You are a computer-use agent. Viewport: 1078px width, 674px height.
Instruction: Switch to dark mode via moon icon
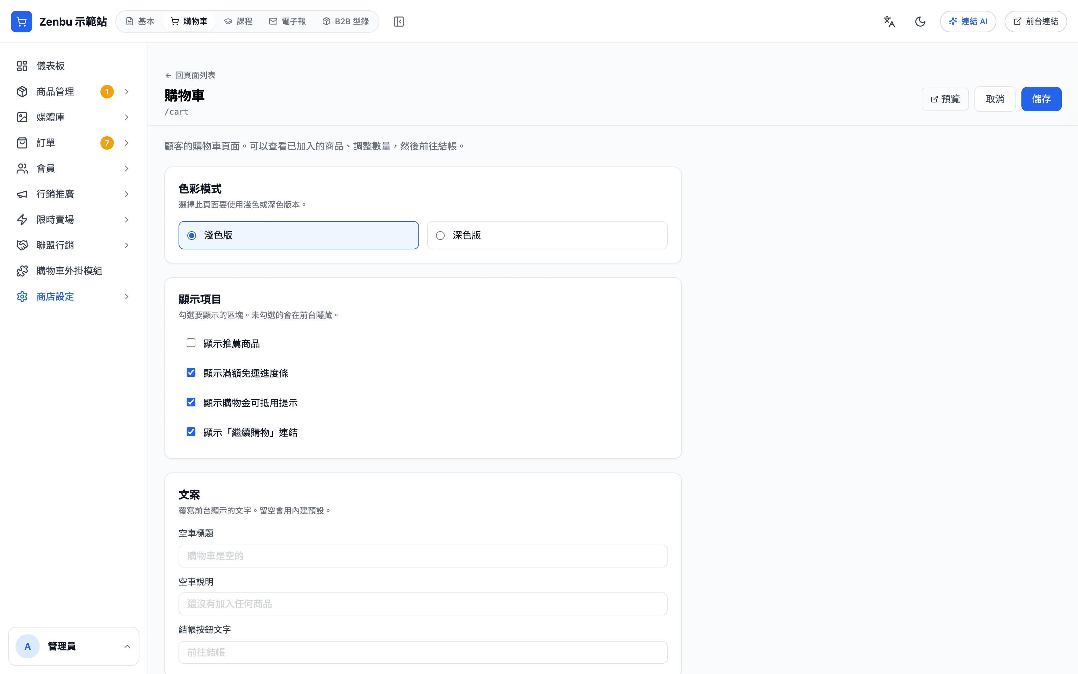click(920, 21)
